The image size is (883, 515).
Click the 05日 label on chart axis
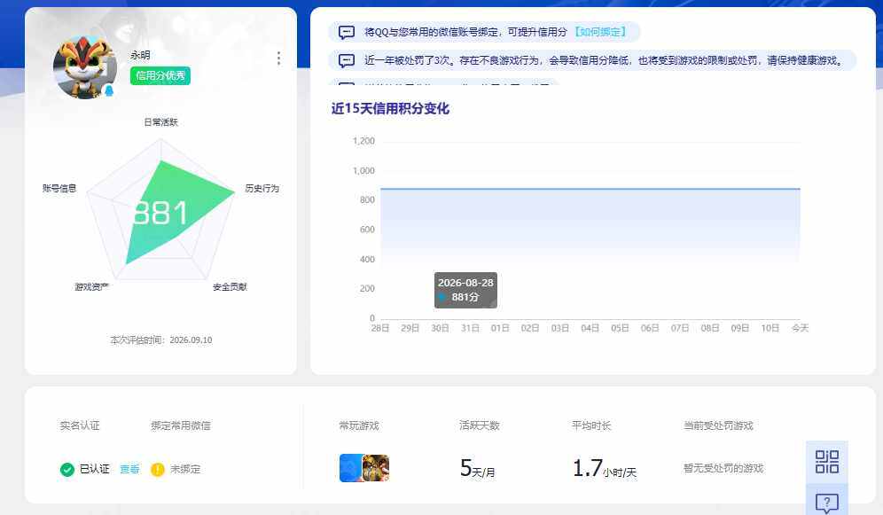(620, 328)
